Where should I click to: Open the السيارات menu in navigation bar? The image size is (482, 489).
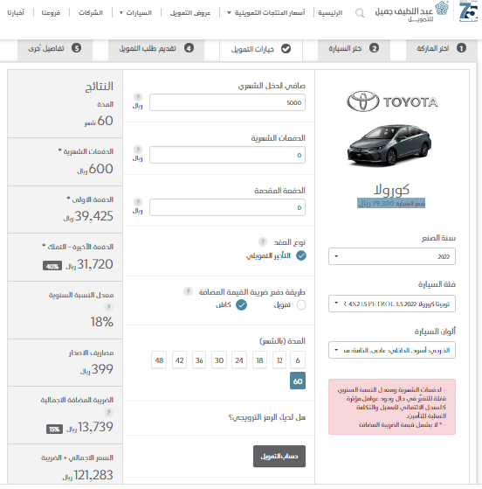[135, 13]
